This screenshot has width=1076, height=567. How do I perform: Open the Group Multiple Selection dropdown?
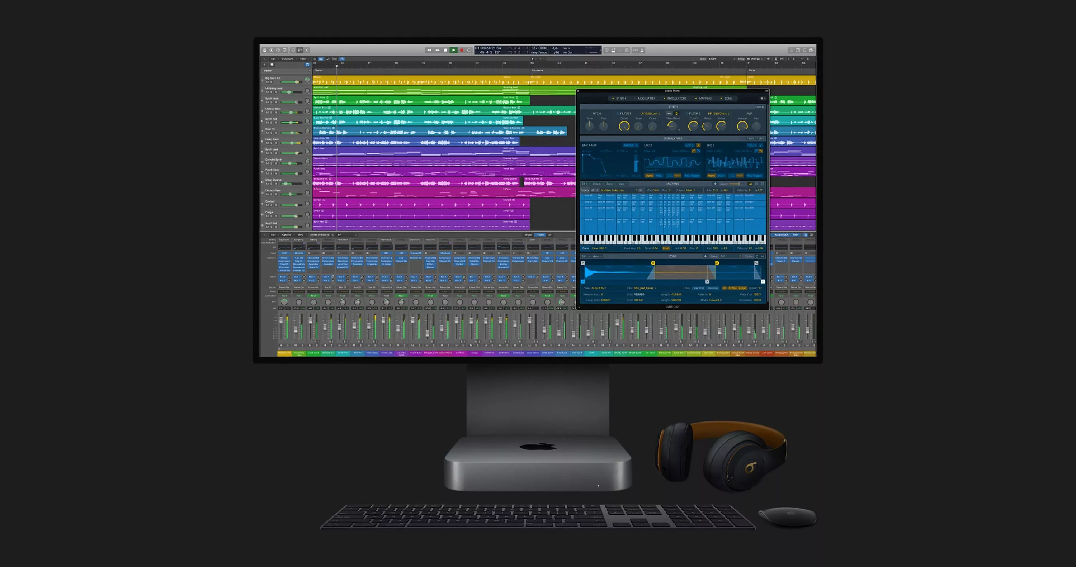[619, 190]
